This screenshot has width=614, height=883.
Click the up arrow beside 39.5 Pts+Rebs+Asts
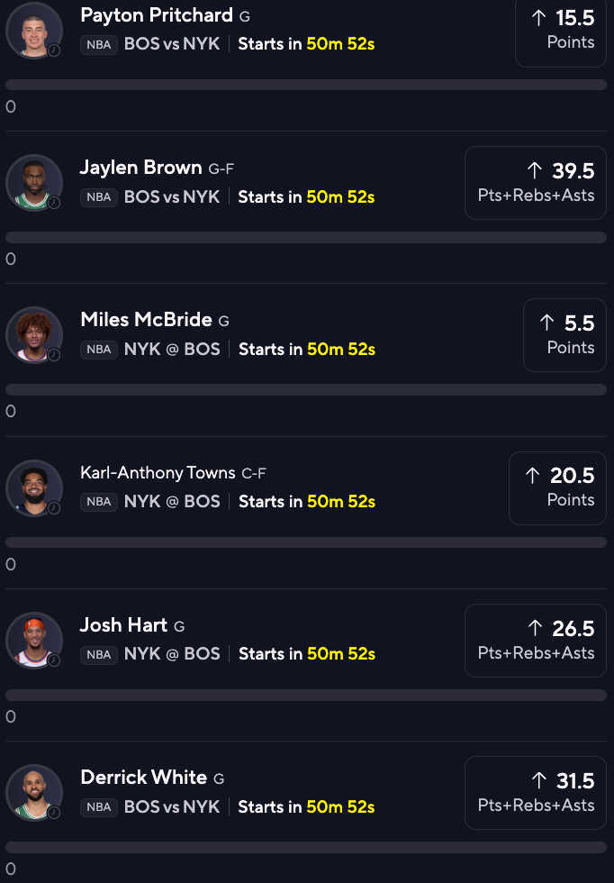535,170
